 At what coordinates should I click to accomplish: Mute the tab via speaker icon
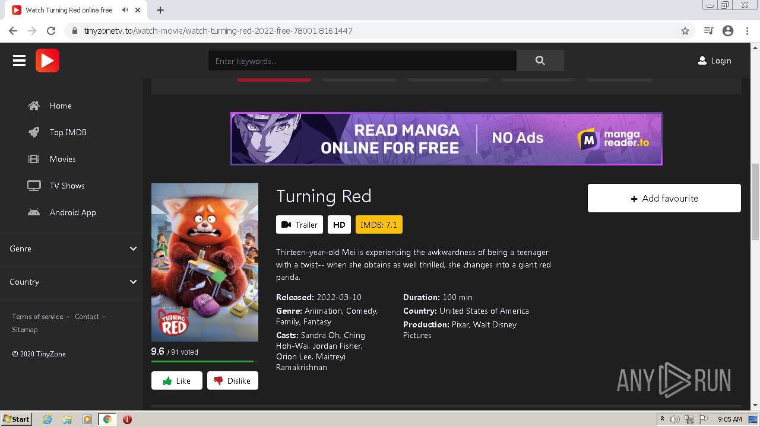[x=125, y=10]
